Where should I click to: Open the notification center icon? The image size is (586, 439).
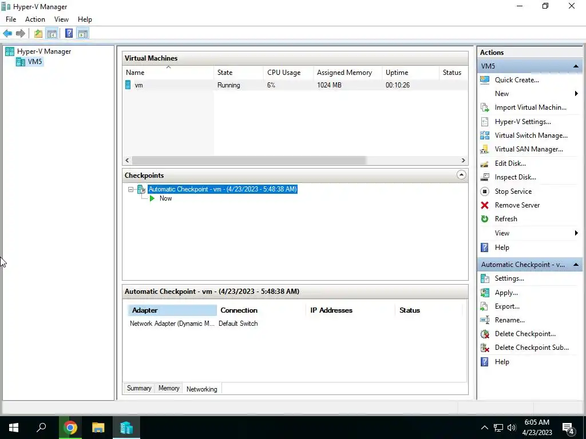coord(568,429)
